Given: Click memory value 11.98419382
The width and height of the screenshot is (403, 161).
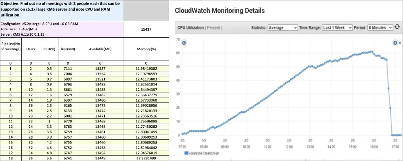Looking at the screenshot, I should 146,68.
